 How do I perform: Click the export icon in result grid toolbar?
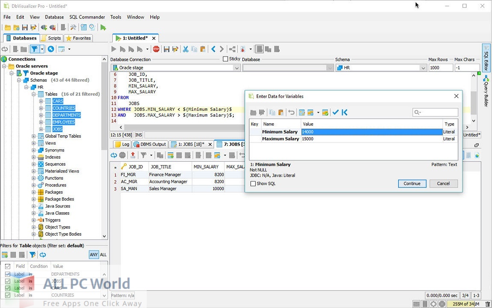click(133, 155)
